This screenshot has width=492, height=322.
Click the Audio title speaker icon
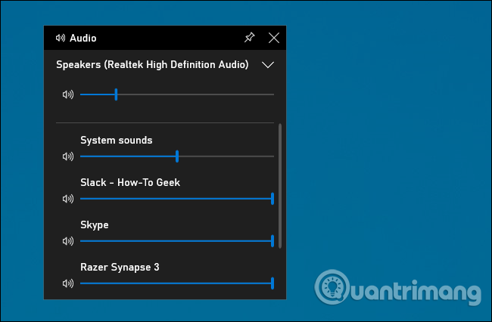(x=61, y=38)
